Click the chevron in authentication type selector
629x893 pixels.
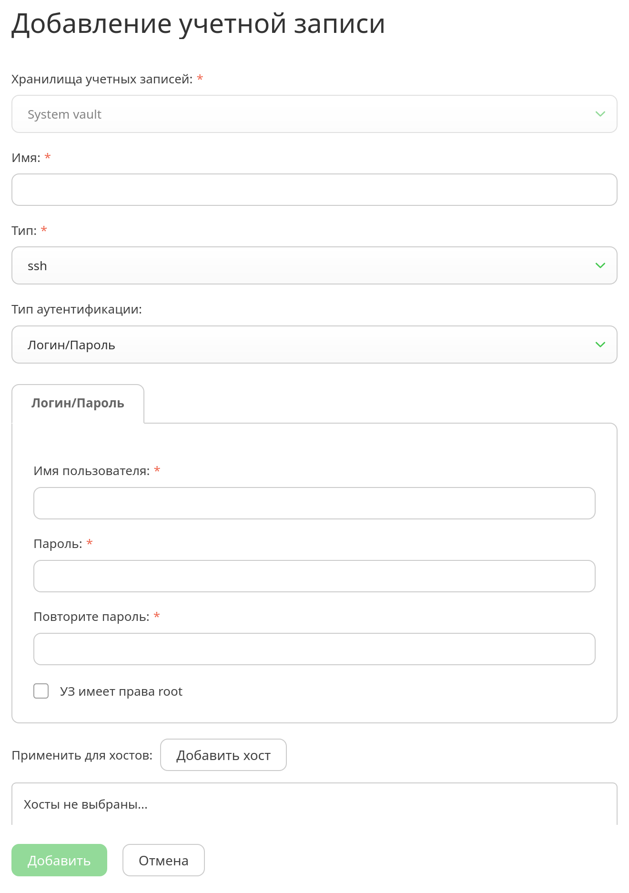[600, 345]
